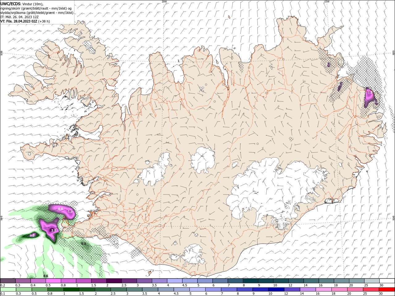Click the 0.1 label under the lower legend

(2, 294)
